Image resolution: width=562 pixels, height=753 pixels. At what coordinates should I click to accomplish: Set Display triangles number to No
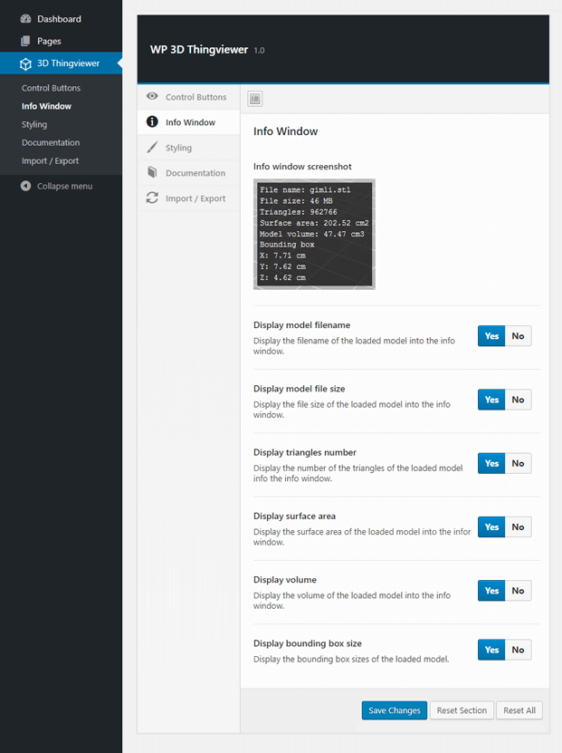coord(518,463)
